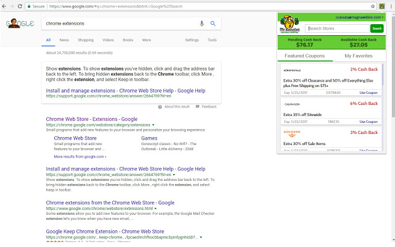Click the green Search button in Mr. Rebates
Image resolution: width=395 pixels, height=247 pixels.
point(377,28)
